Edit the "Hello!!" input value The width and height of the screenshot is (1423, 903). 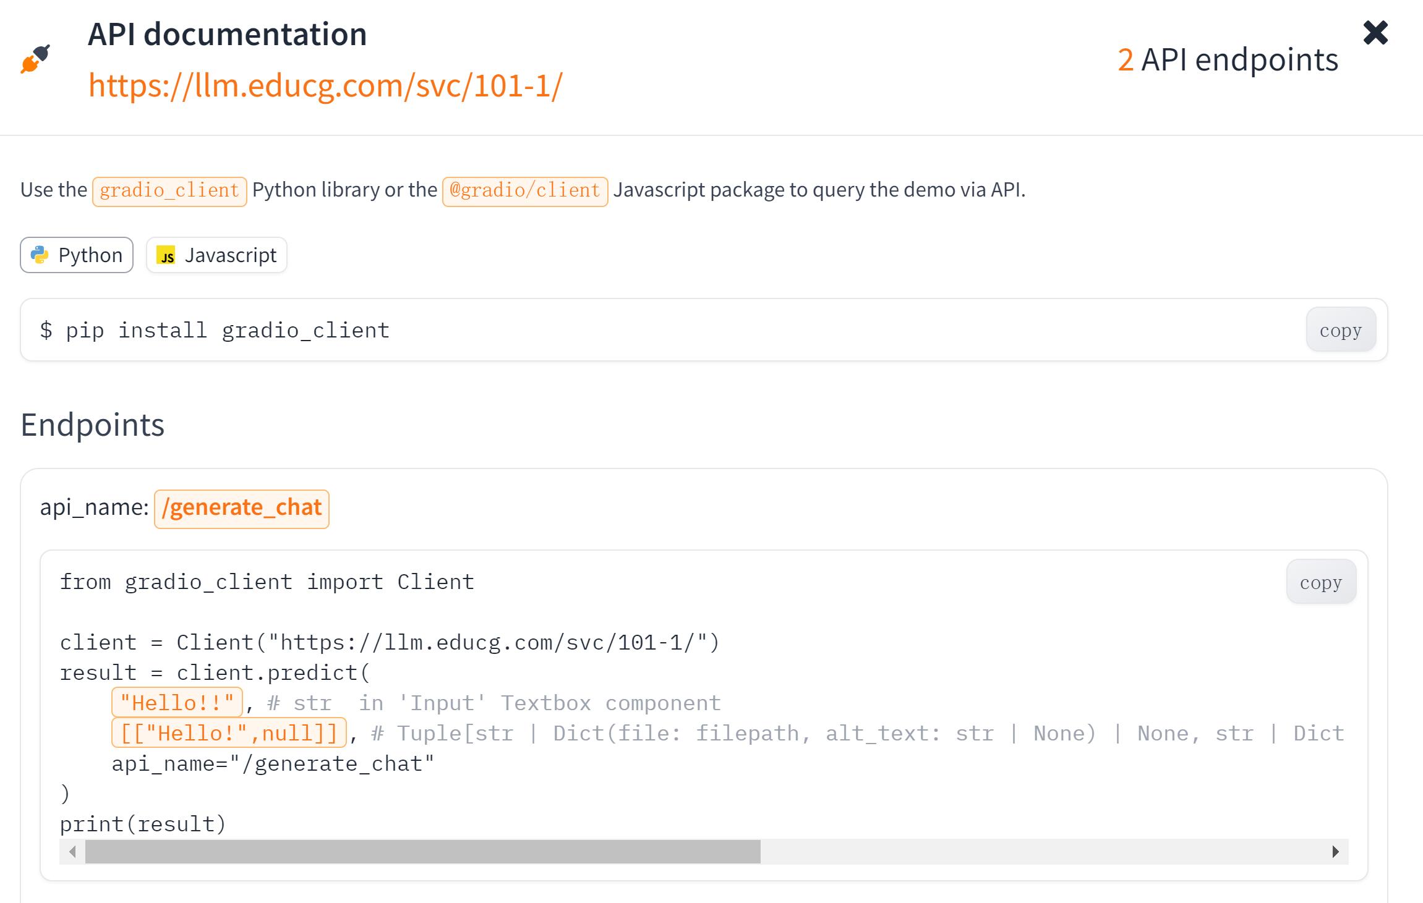(177, 703)
